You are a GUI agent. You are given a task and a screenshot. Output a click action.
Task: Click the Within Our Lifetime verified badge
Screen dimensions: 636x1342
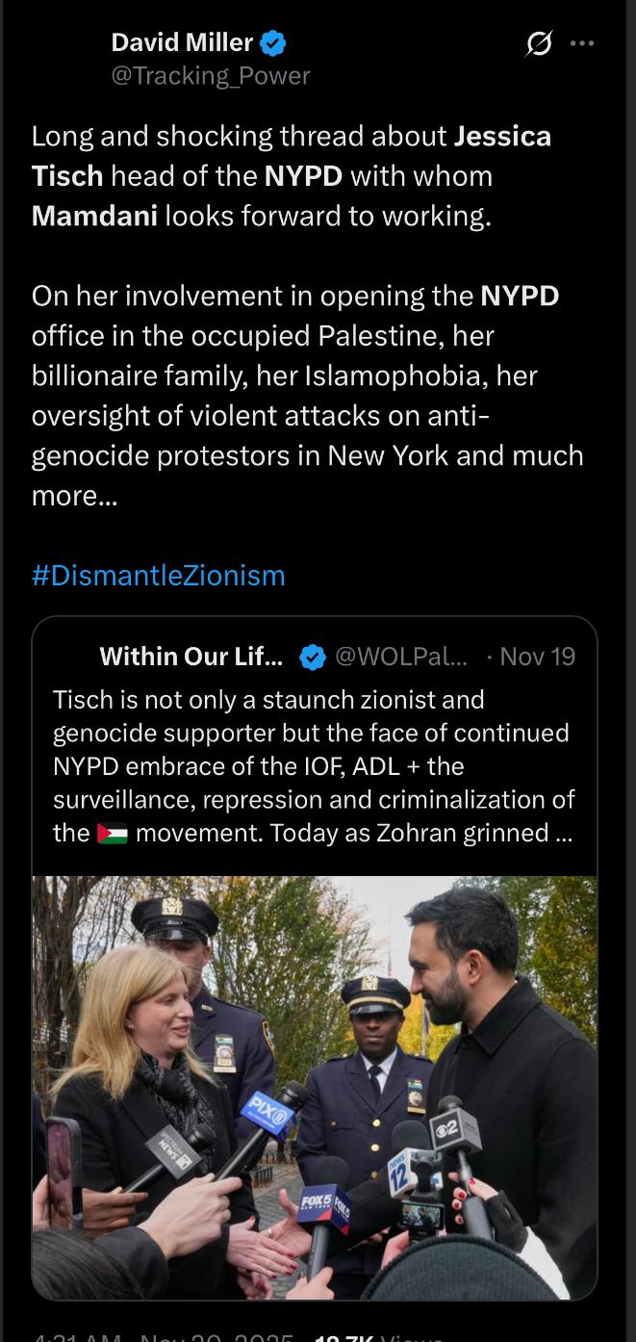(x=312, y=657)
